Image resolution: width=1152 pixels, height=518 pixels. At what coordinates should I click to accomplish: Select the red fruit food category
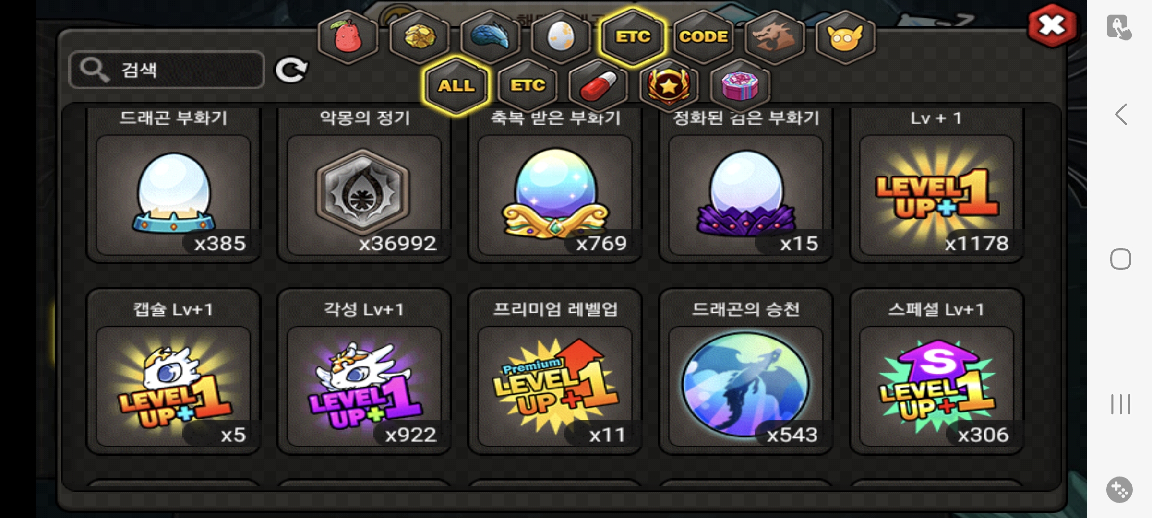click(348, 37)
